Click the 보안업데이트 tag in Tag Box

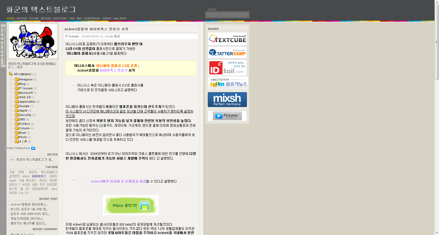click(x=40, y=189)
